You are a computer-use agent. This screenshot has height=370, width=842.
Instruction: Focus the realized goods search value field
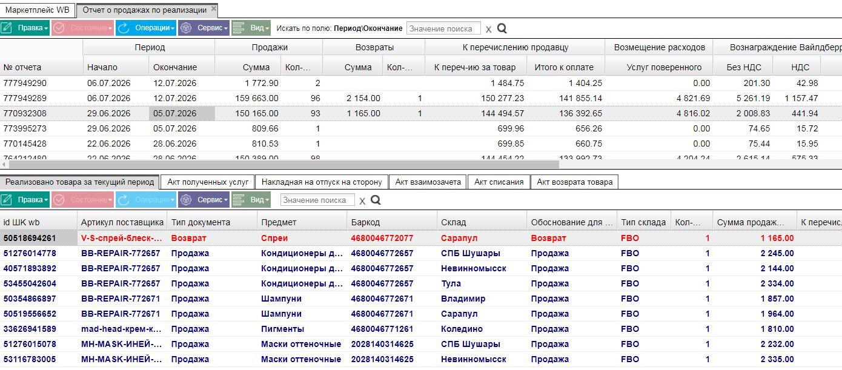click(317, 200)
